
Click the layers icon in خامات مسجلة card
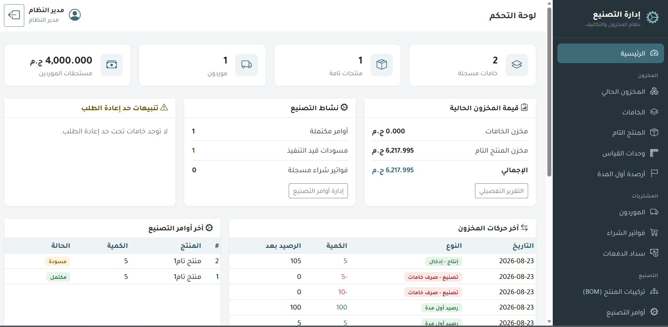(x=517, y=65)
